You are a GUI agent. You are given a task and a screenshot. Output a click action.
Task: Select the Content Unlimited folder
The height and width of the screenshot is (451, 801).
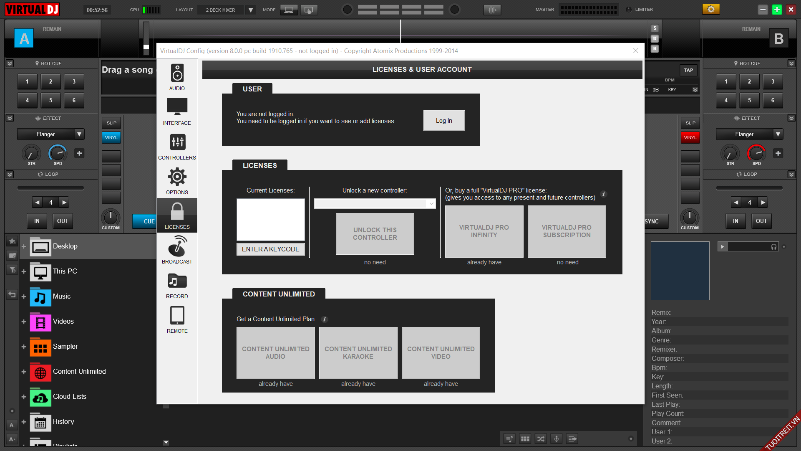click(x=79, y=371)
